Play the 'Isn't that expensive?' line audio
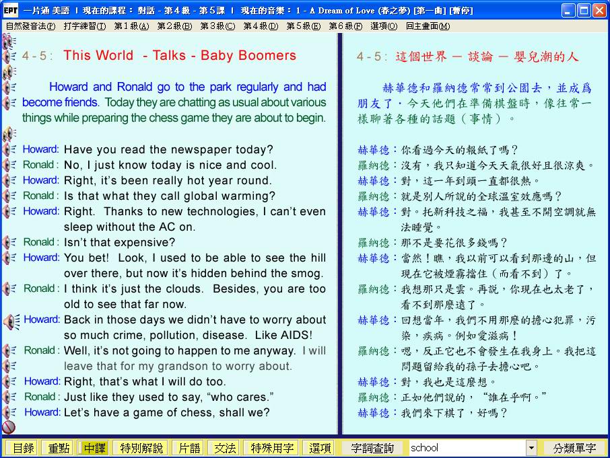This screenshot has height=458, width=610. [9, 243]
